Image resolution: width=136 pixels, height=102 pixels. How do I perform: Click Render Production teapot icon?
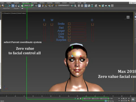point(106,6)
